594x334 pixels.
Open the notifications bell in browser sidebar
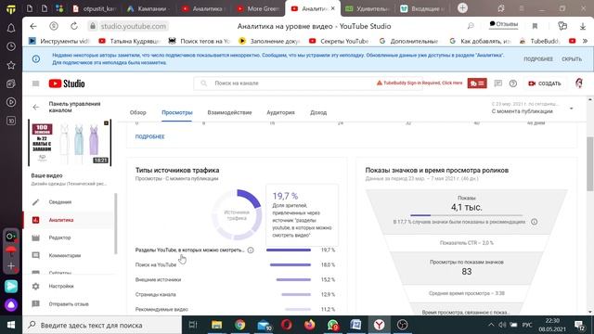click(x=11, y=28)
